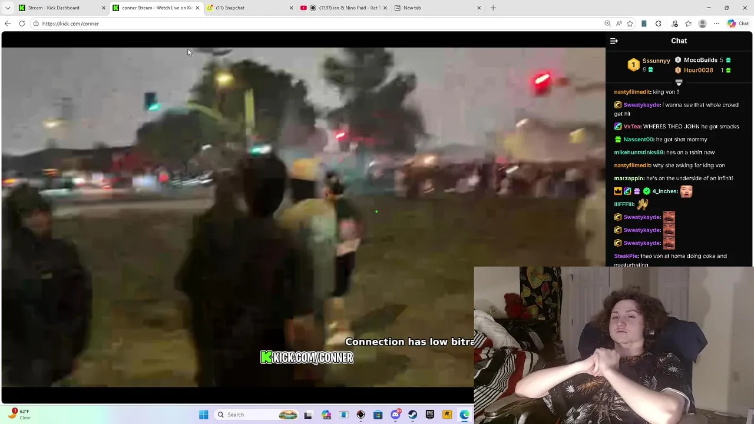754x424 pixels.
Task: Open Task View on taskbar
Action: [x=307, y=415]
